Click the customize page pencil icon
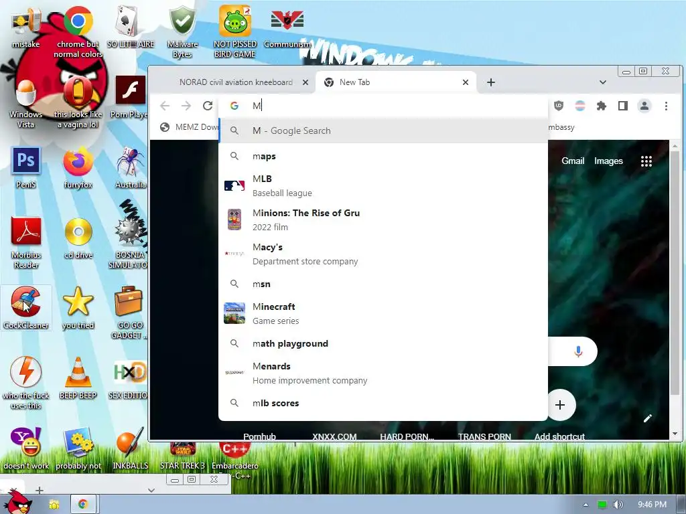Screen dimensions: 686x514 pyautogui.click(x=648, y=418)
